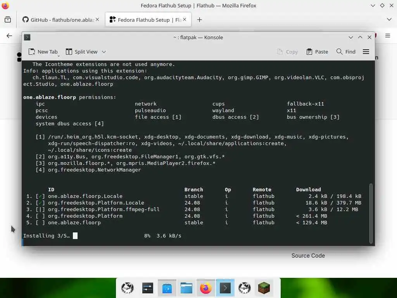Click 'org.freedesktop.Platform.ffmpeg-full' row ID
This screenshot has width=397, height=298.
click(104, 209)
